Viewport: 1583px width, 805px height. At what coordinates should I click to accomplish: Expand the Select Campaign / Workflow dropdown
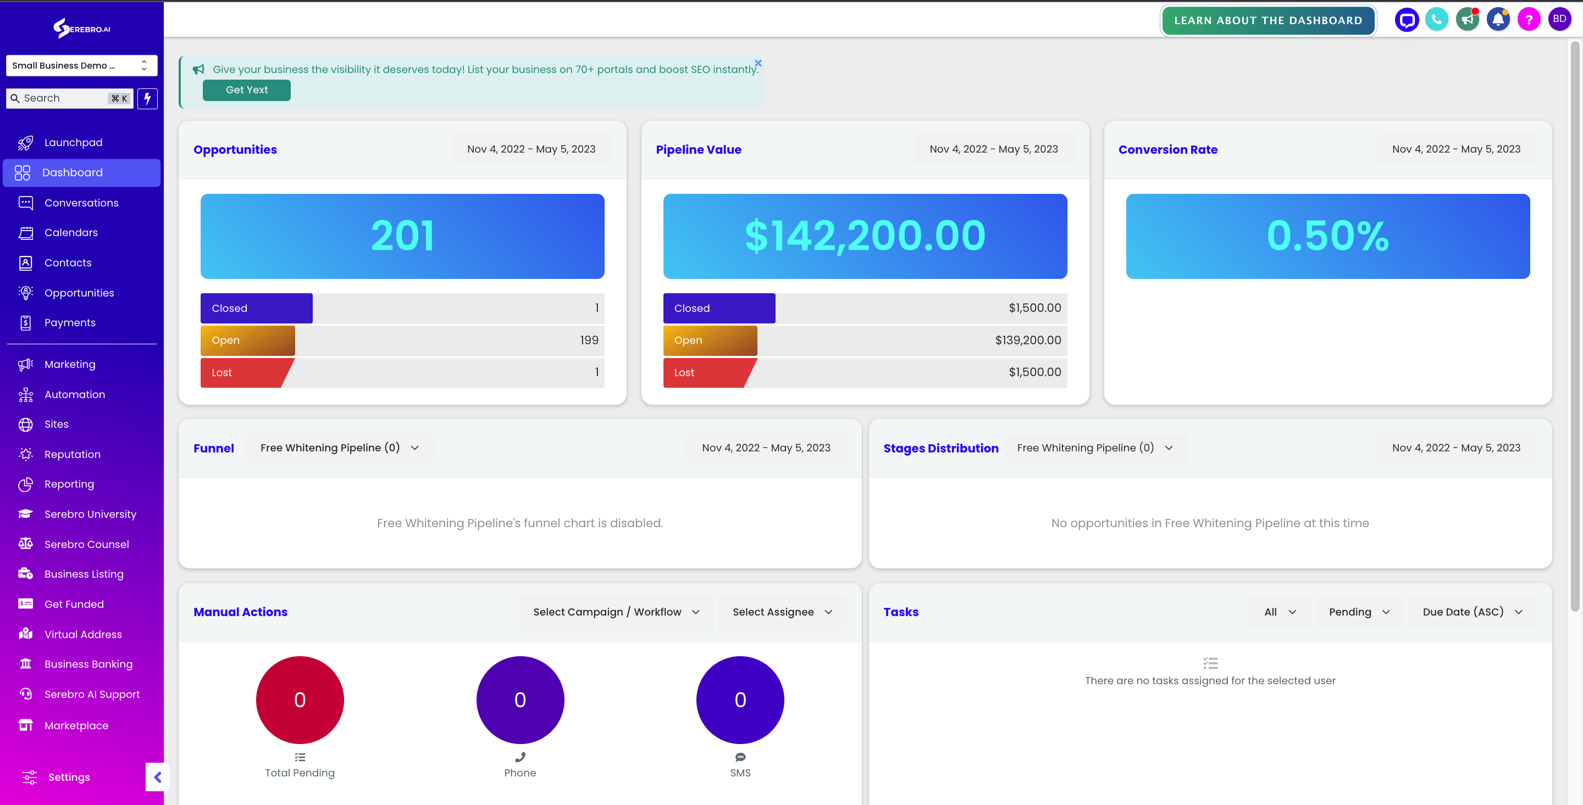coord(615,612)
